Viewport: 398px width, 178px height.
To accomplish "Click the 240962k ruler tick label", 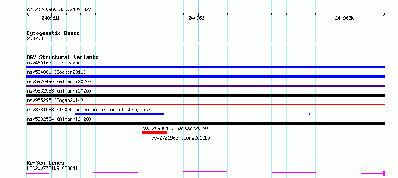I will click(x=198, y=18).
